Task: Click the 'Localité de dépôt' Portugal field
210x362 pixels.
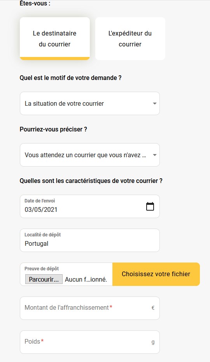Action: pos(90,240)
